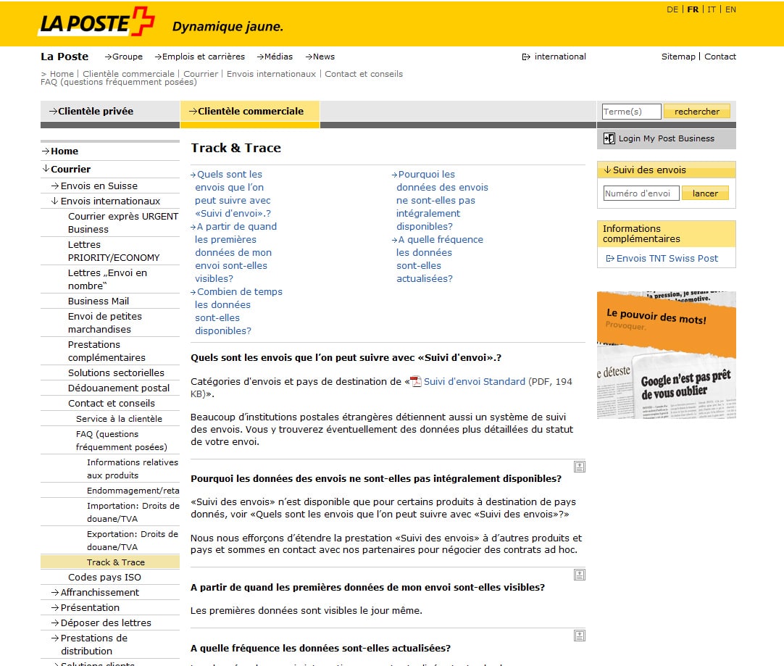Click back-to-top icon above A partir de quand question
This screenshot has width=784, height=666.
[x=580, y=575]
